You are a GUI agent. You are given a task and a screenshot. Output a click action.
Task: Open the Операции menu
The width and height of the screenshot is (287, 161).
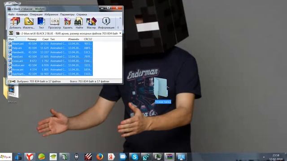click(36, 14)
